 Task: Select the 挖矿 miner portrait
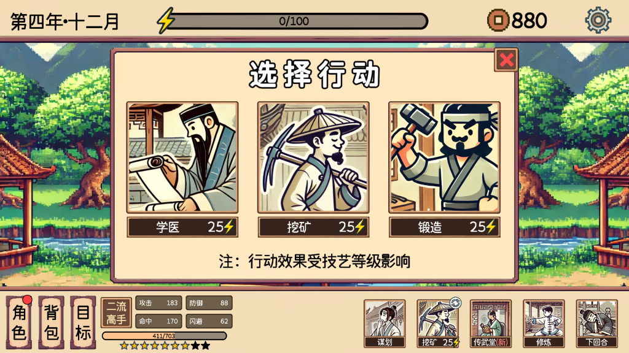[x=313, y=158]
